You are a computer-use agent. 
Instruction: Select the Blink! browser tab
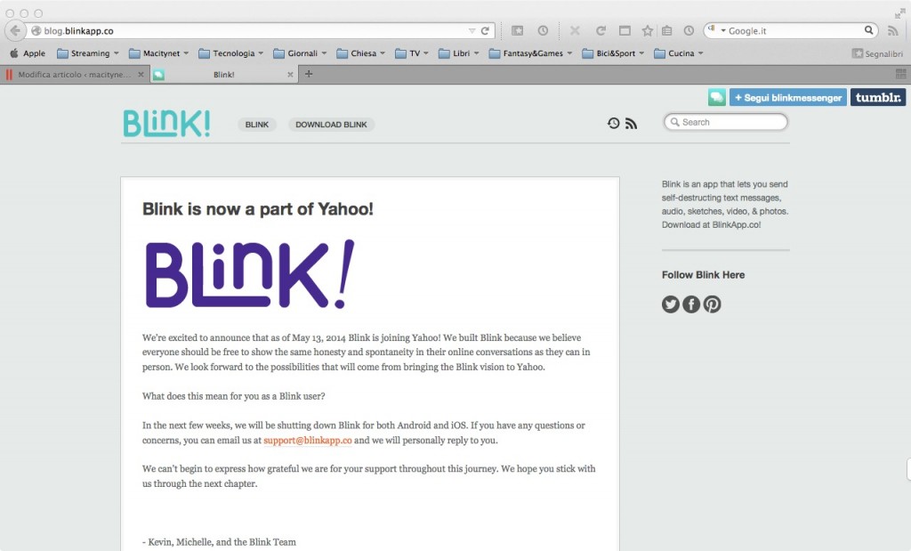pos(223,75)
